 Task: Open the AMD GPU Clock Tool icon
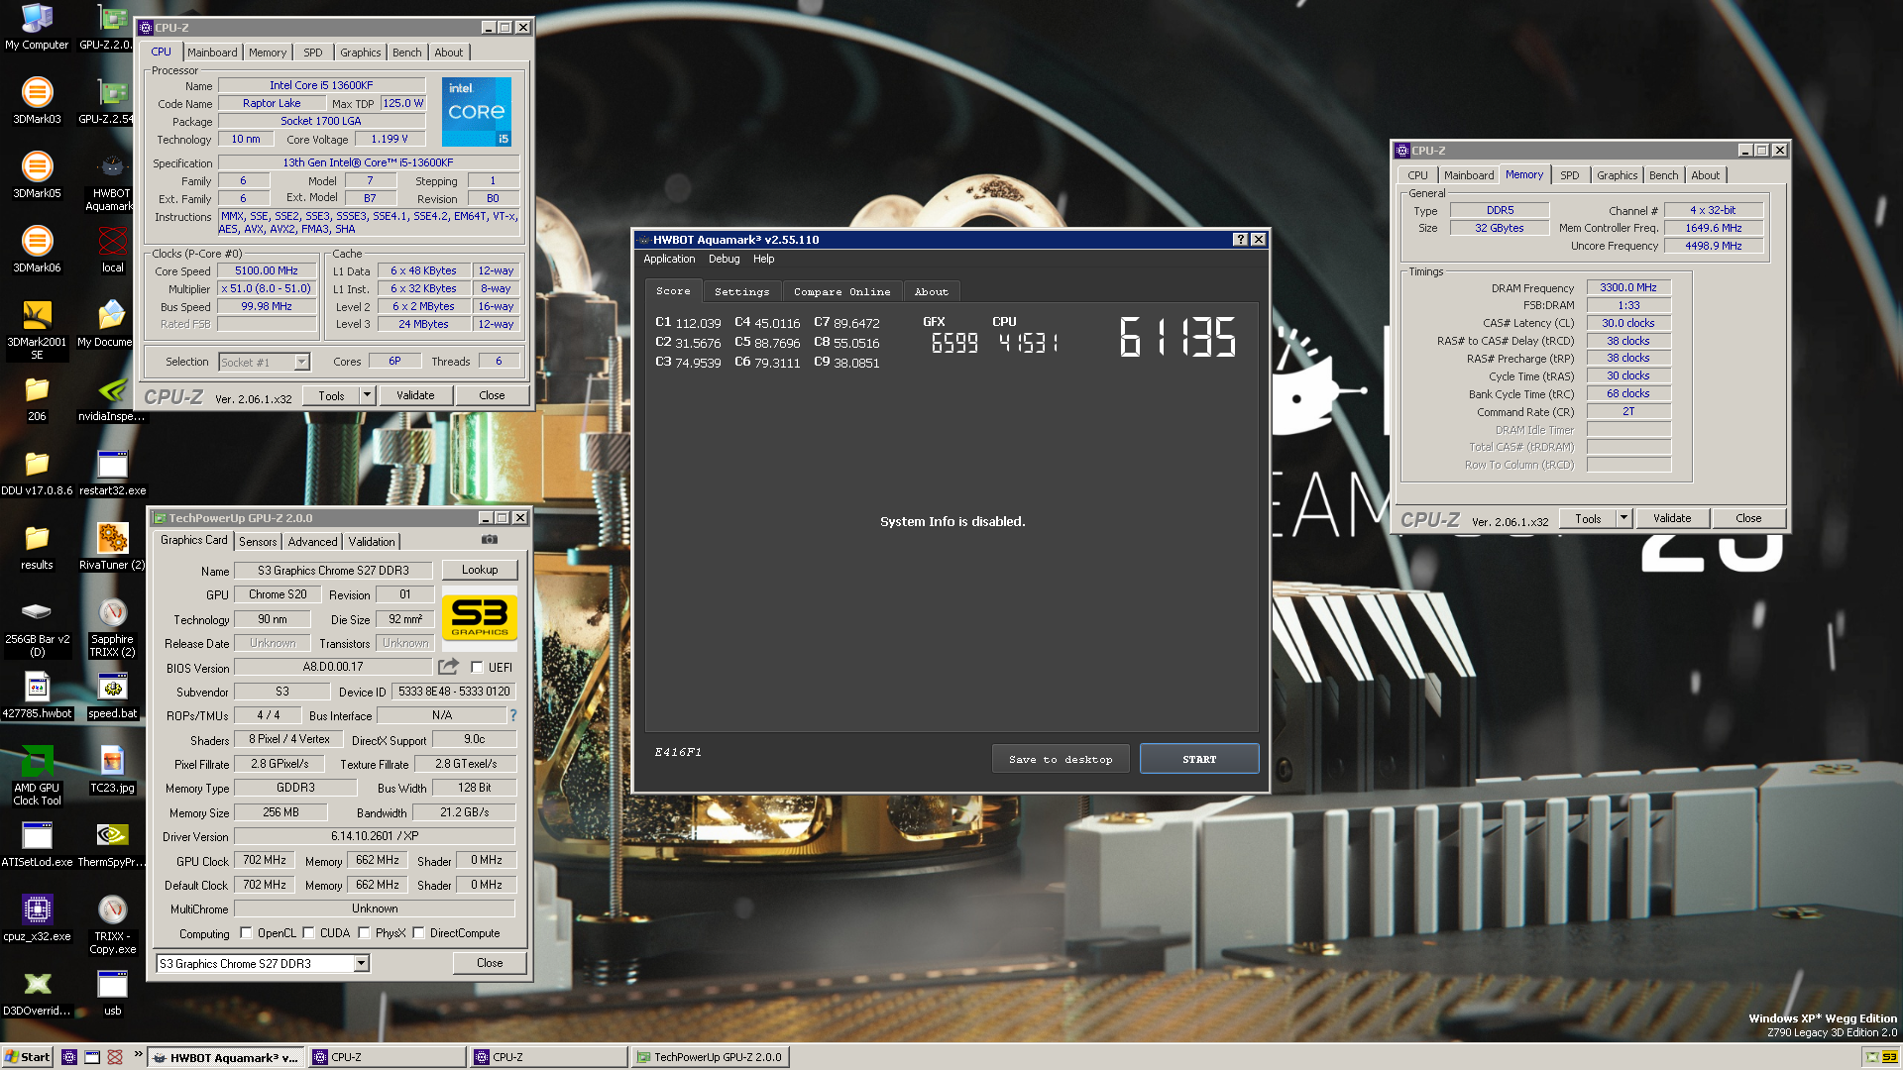37,775
